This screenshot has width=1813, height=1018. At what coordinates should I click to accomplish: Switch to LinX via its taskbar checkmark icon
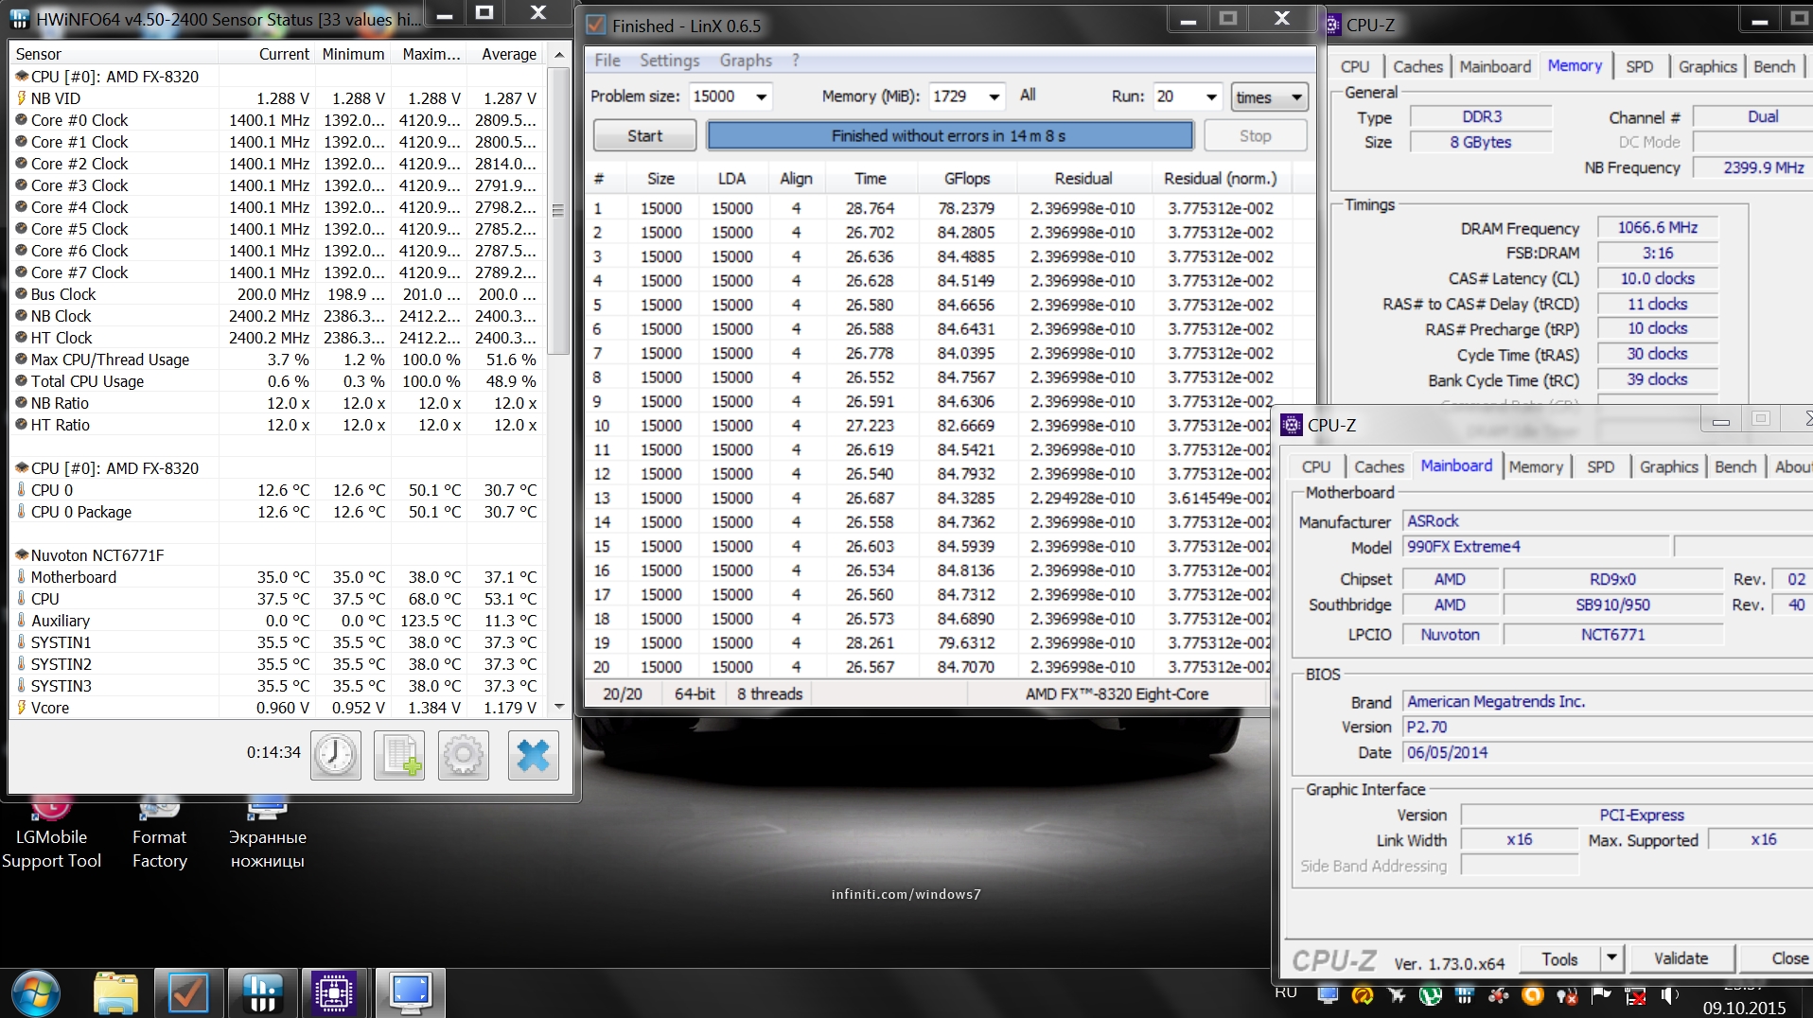pos(188,993)
